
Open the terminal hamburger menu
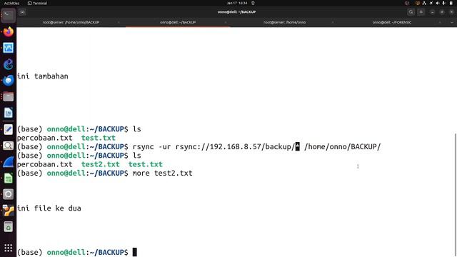(421, 12)
